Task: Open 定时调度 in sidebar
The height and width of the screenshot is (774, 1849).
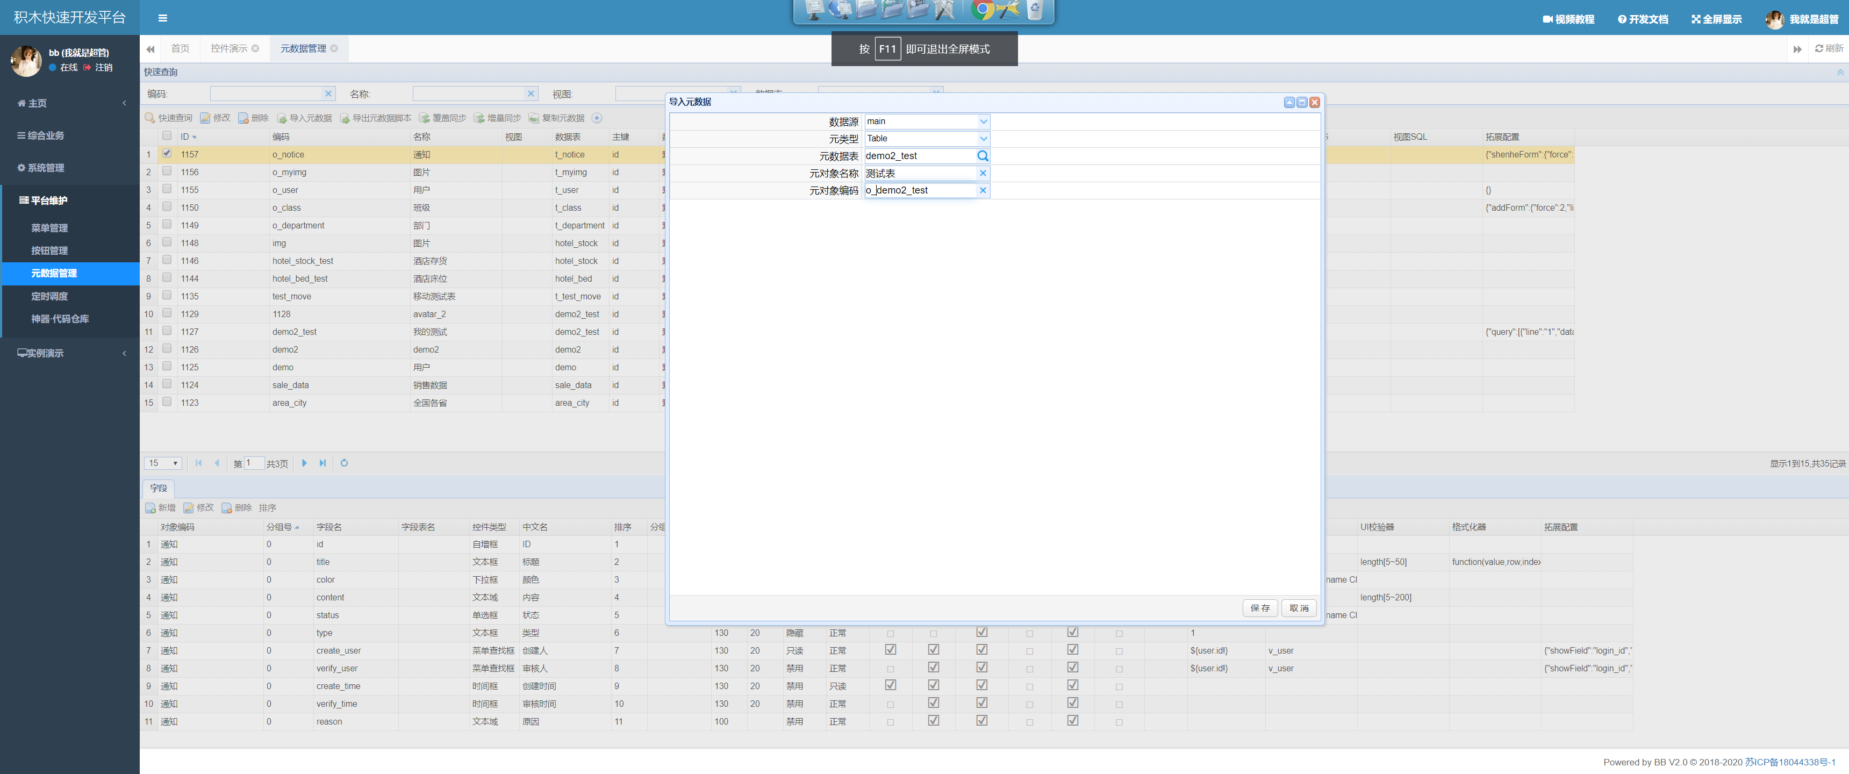Action: (x=49, y=297)
